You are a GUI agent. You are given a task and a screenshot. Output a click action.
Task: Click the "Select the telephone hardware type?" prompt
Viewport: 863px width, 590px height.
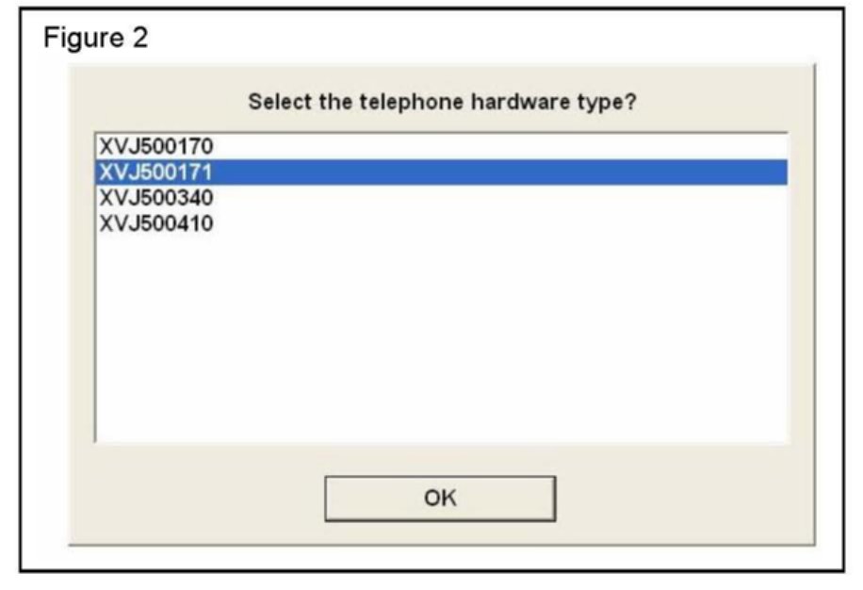pyautogui.click(x=442, y=102)
